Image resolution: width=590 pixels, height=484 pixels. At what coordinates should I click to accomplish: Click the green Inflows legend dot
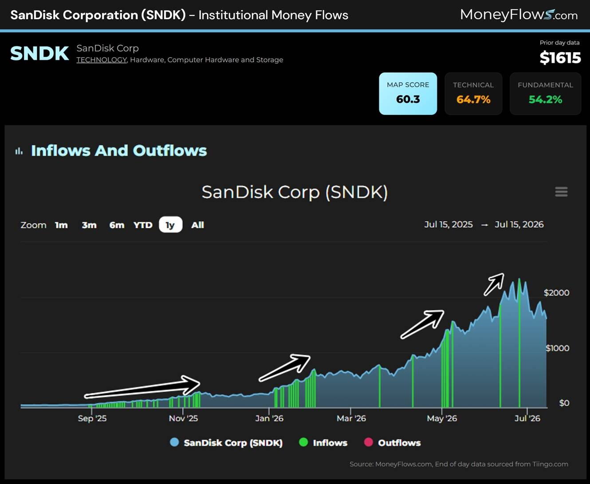303,442
